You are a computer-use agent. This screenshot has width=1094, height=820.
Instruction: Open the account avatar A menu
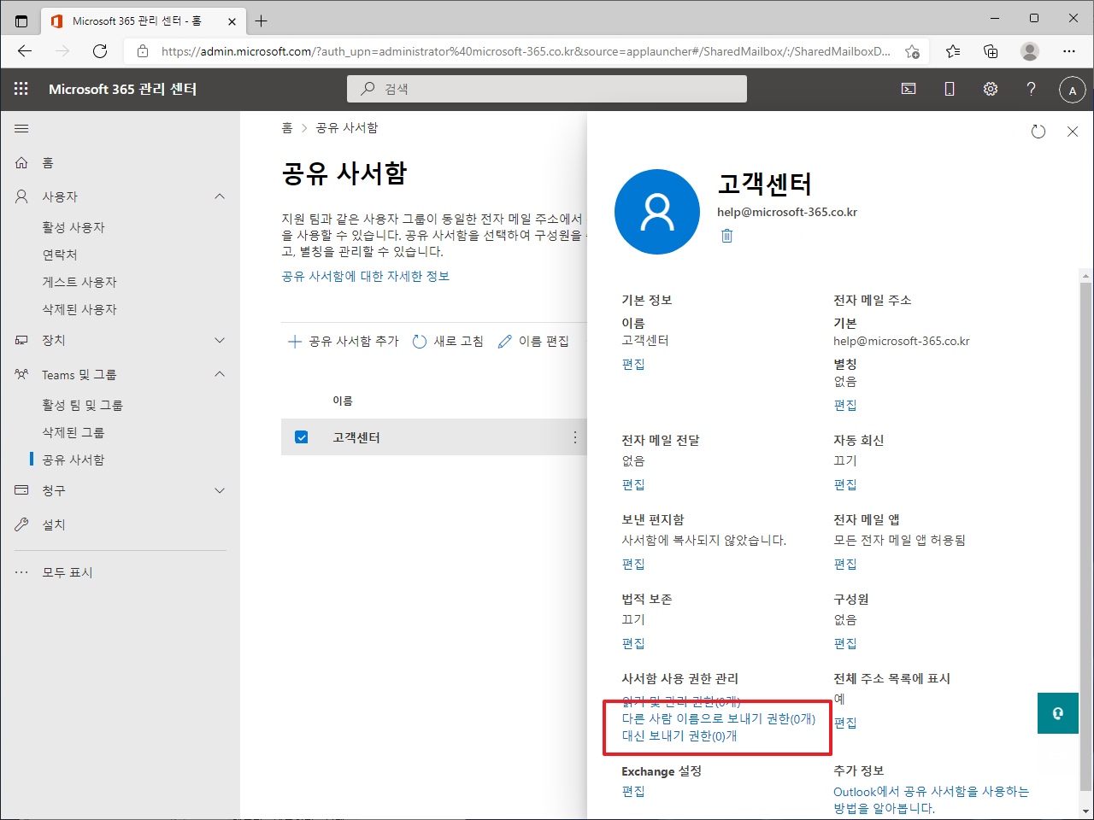[x=1073, y=90]
